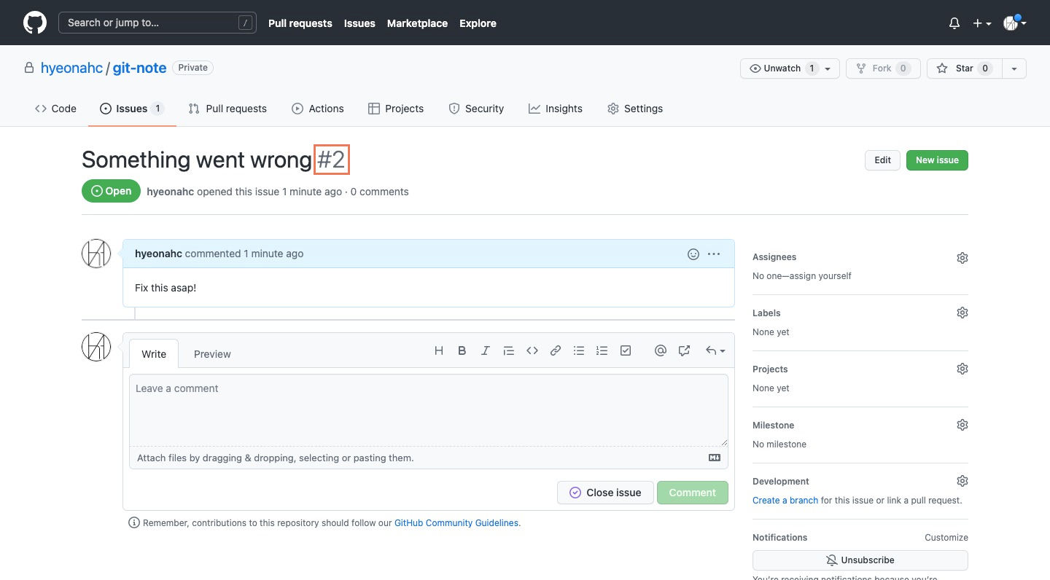Image resolution: width=1050 pixels, height=580 pixels.
Task: Click the avatar next to the first comment
Action: click(x=96, y=254)
